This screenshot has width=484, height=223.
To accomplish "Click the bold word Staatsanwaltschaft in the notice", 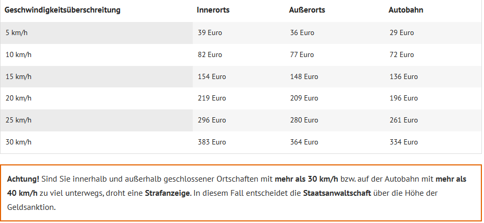I will tap(337, 193).
